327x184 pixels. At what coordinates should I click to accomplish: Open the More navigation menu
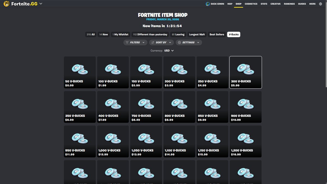pos(313,4)
